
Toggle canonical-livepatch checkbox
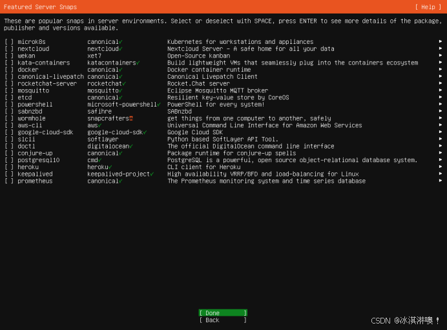[9, 77]
